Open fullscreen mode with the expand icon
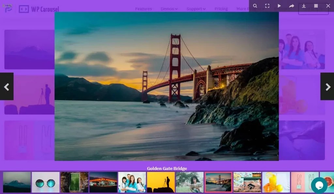Image resolution: width=334 pixels, height=194 pixels. (x=267, y=6)
